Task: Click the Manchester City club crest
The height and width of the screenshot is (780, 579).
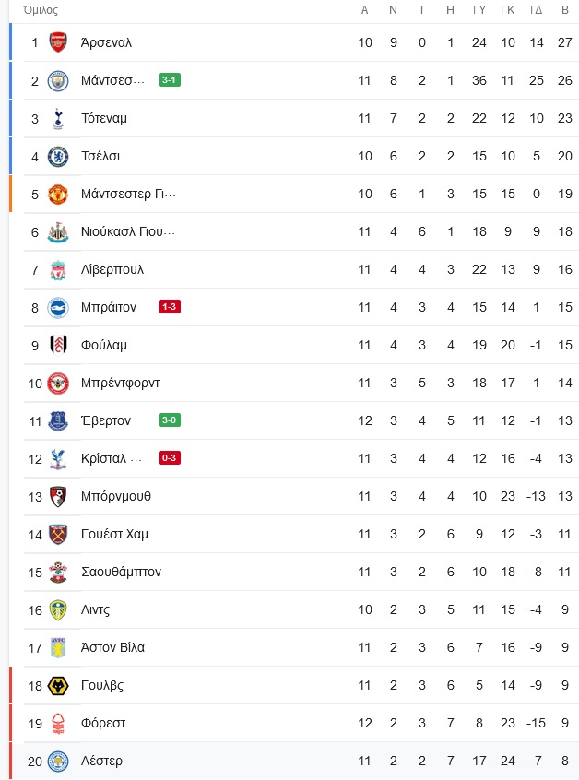Action: (x=58, y=80)
